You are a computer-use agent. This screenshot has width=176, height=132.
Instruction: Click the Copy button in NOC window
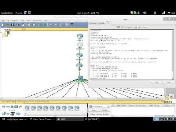(x=157, y=82)
